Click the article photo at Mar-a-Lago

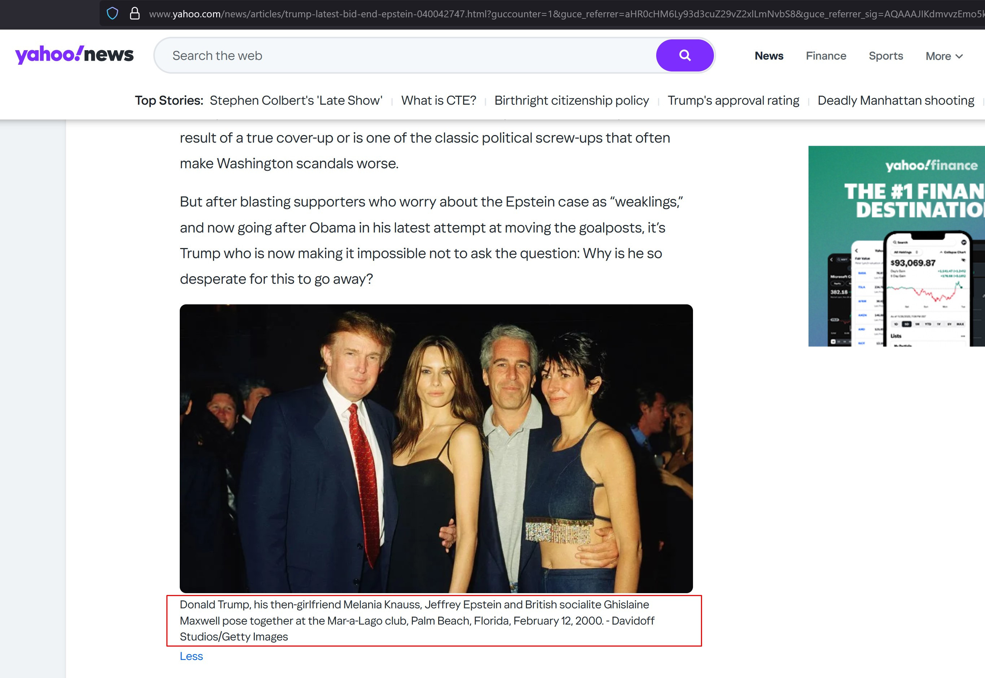[436, 448]
